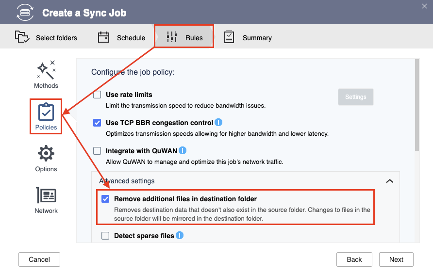Open the Options gear icon
Screen dimensions: 433x274
(46, 153)
